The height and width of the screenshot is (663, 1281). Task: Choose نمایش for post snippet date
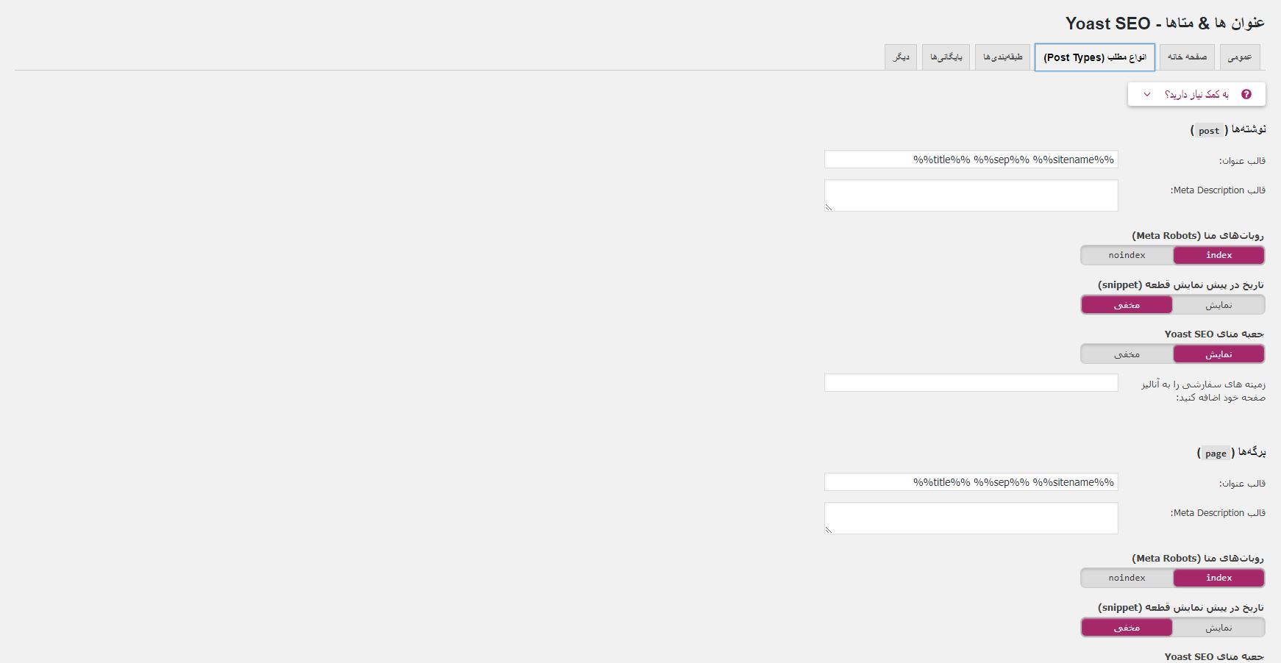[x=1218, y=304]
